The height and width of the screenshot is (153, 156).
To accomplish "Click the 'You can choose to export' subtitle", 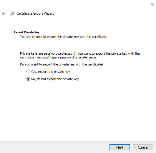I will pos(64,37).
